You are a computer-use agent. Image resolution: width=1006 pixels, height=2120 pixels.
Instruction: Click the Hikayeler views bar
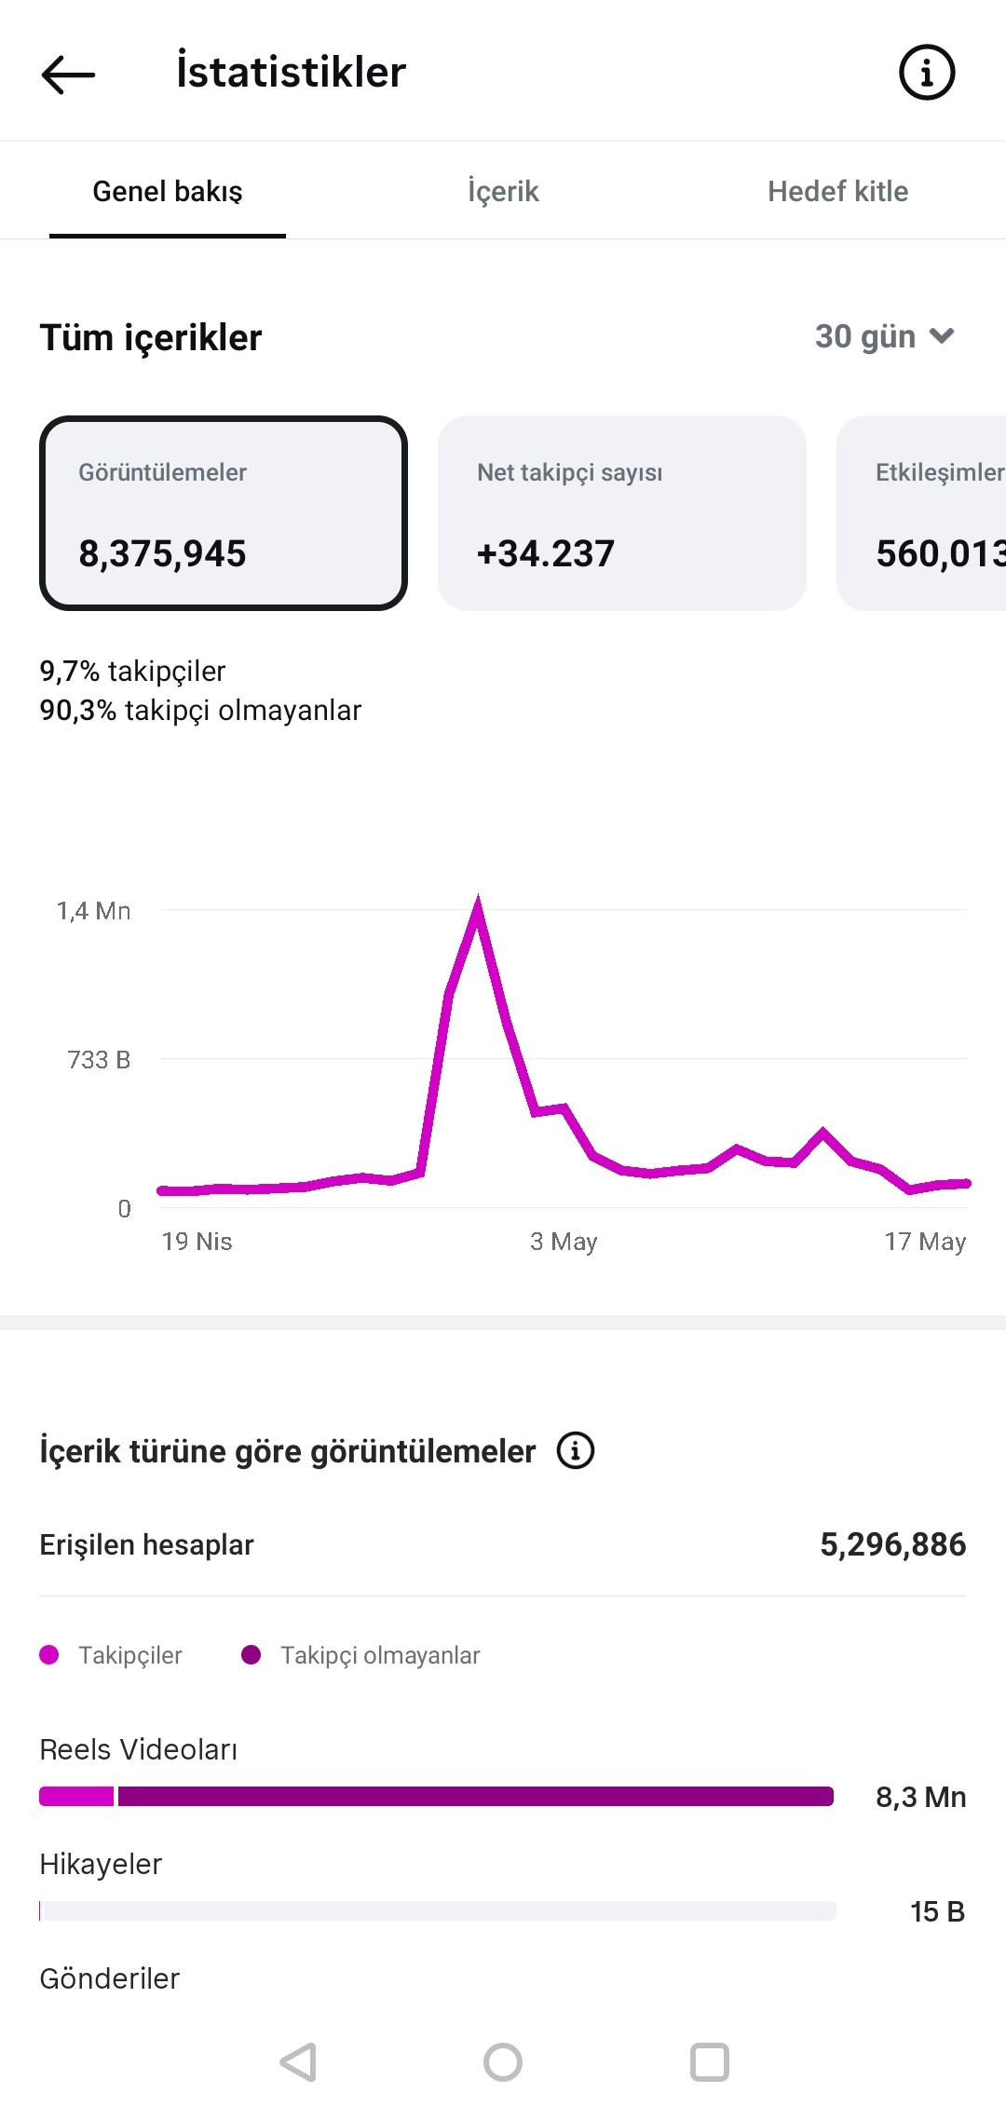click(438, 1910)
